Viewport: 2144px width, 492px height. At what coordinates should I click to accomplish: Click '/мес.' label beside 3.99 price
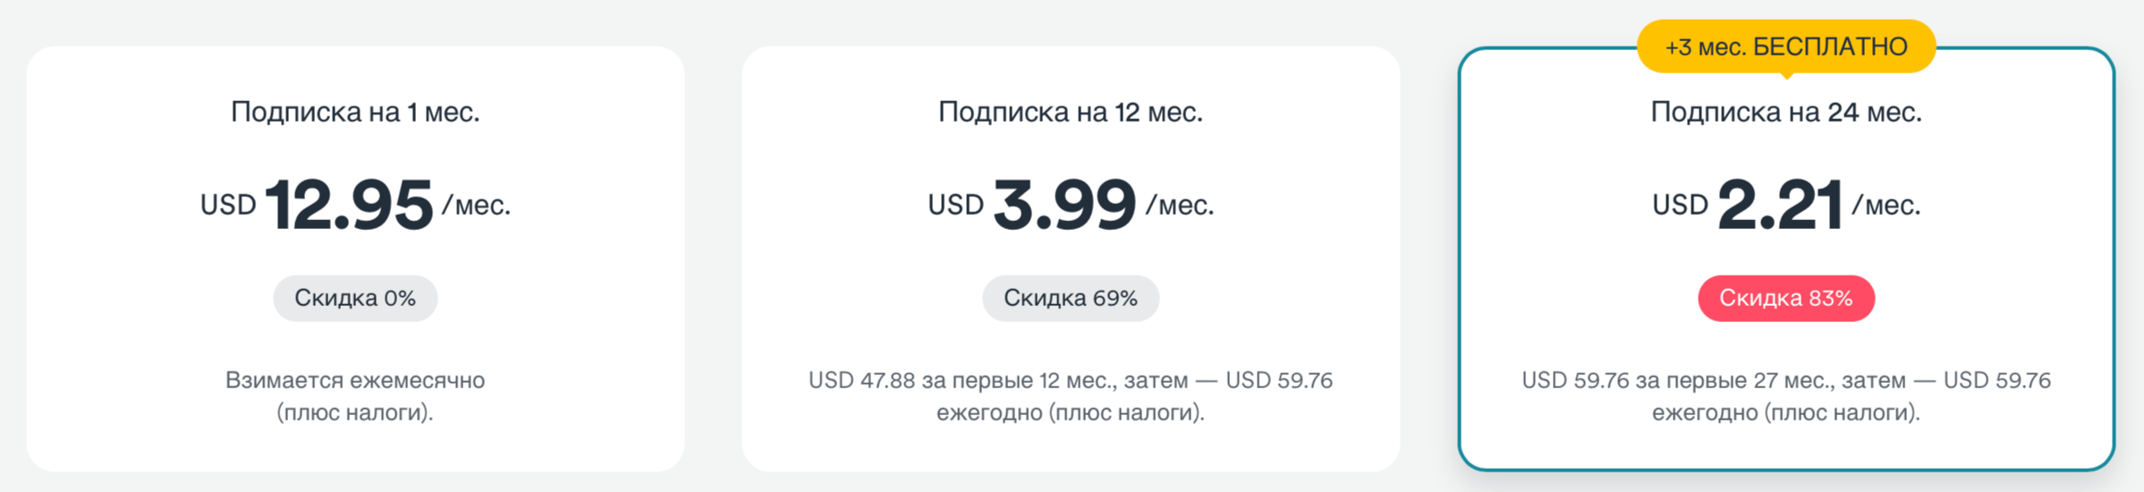(1180, 206)
